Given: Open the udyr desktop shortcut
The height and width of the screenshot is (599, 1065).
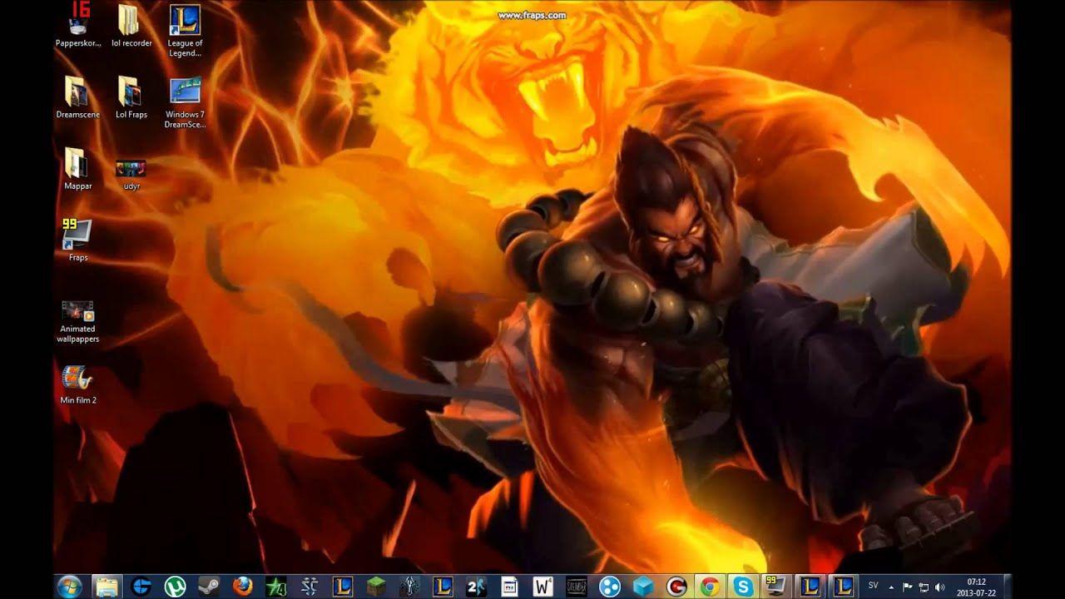Looking at the screenshot, I should pyautogui.click(x=131, y=166).
